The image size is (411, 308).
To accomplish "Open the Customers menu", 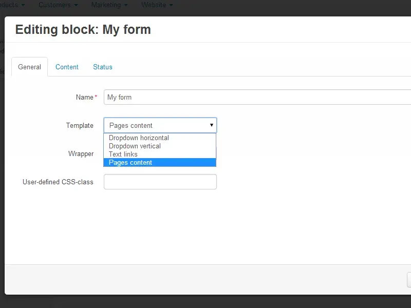I will coord(58,5).
